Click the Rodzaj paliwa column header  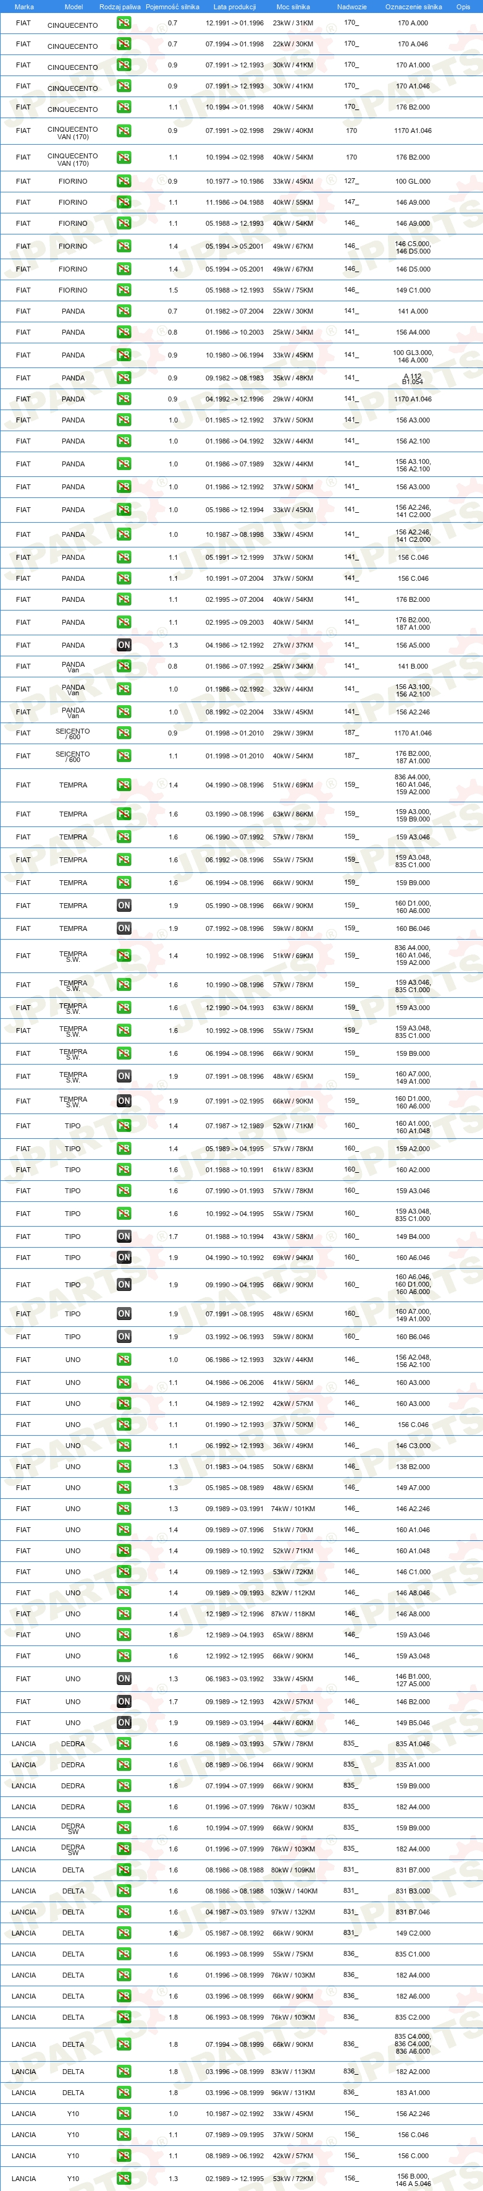tap(120, 6)
